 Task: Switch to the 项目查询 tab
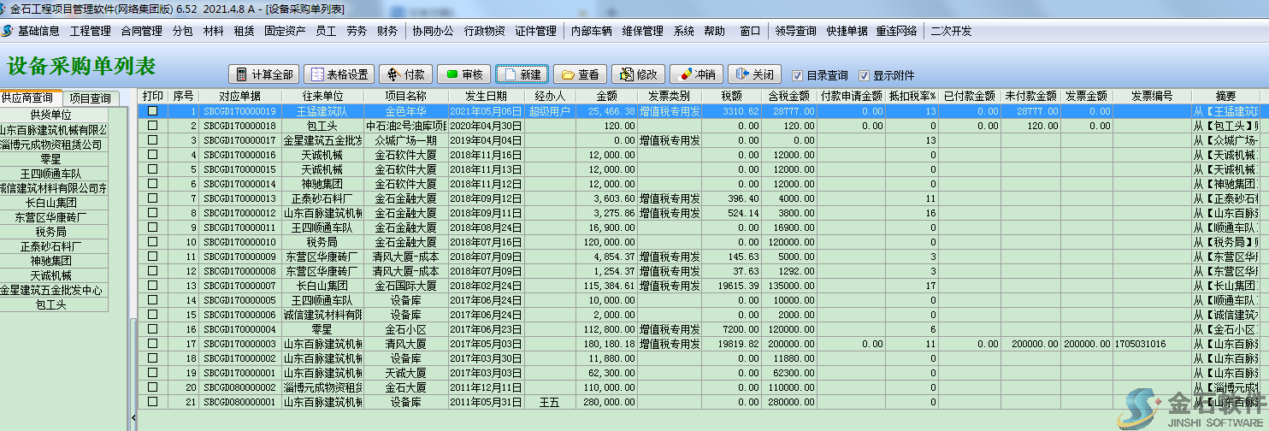click(x=91, y=98)
